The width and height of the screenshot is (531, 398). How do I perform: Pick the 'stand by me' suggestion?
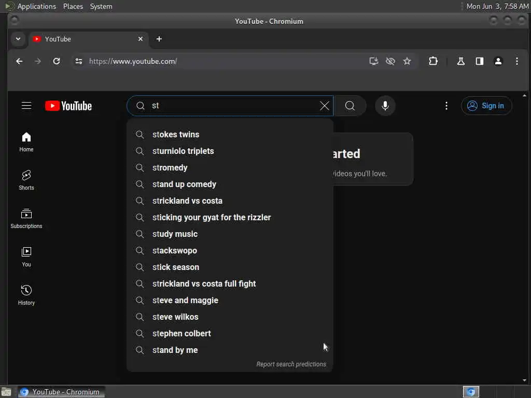pos(230,350)
